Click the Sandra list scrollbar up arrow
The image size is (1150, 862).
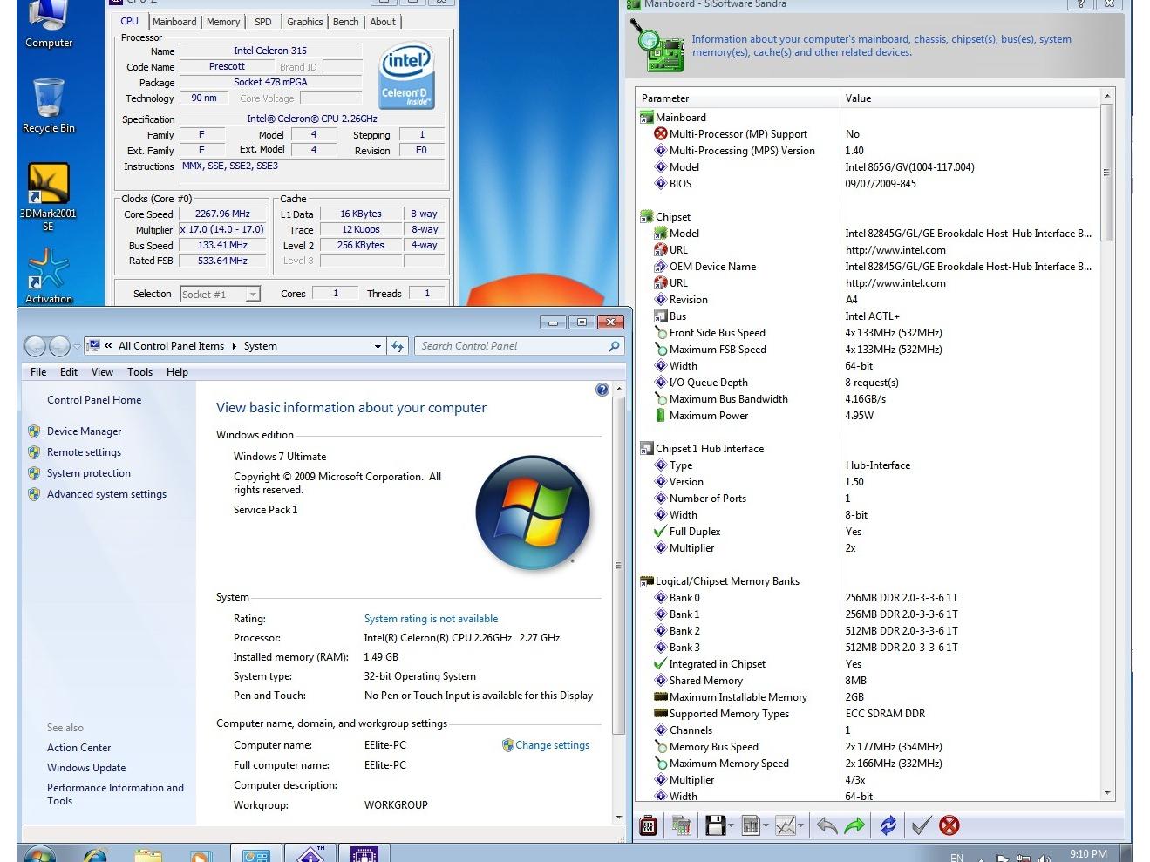(1107, 96)
